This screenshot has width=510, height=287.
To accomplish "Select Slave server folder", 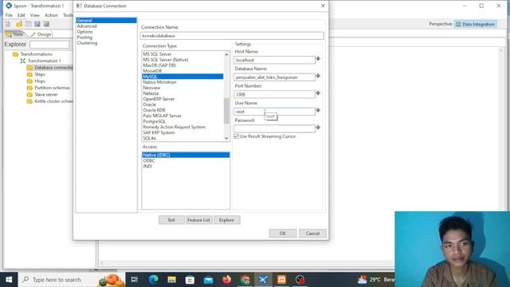I will (46, 94).
